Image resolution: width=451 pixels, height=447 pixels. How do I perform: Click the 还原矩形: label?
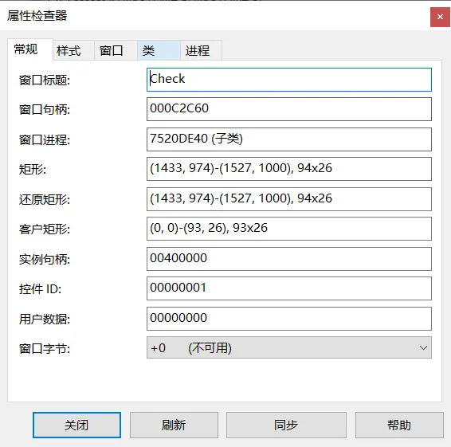coord(45,199)
